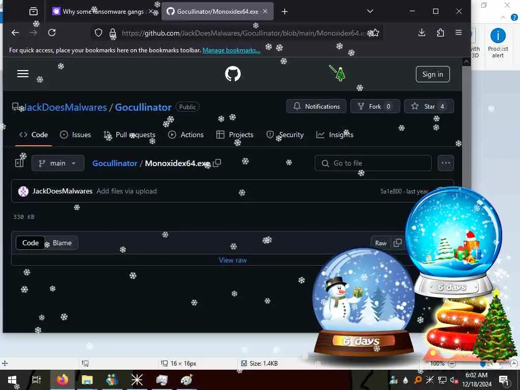Open the Security tab
520x390 pixels.
point(285,135)
